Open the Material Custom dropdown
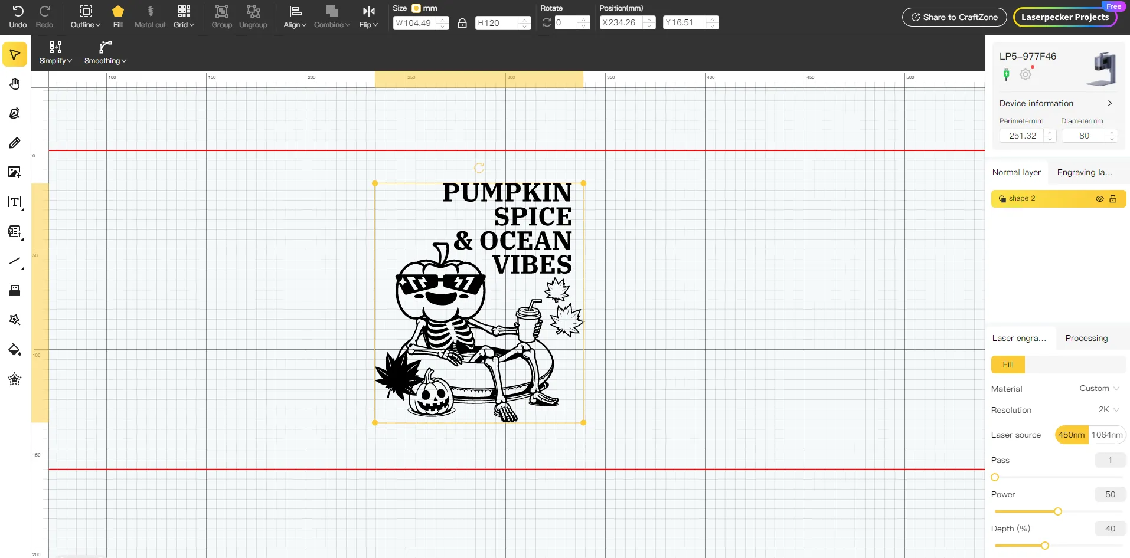1130x558 pixels. point(1099,389)
